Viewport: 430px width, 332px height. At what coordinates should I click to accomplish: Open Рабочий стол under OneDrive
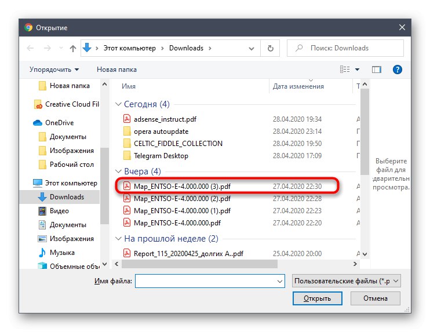[67, 165]
